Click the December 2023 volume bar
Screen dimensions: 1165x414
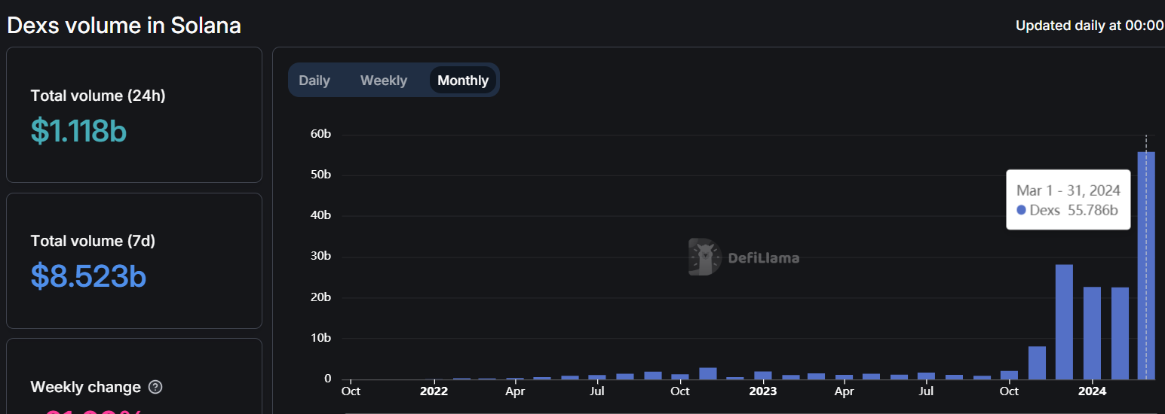(x=1064, y=322)
